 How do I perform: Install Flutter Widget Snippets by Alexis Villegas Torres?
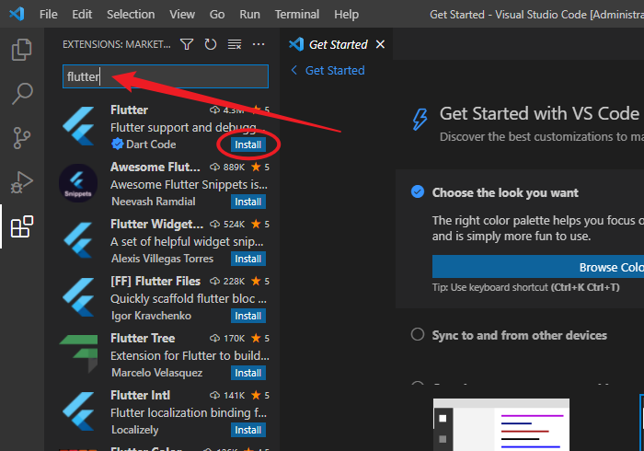coord(248,259)
